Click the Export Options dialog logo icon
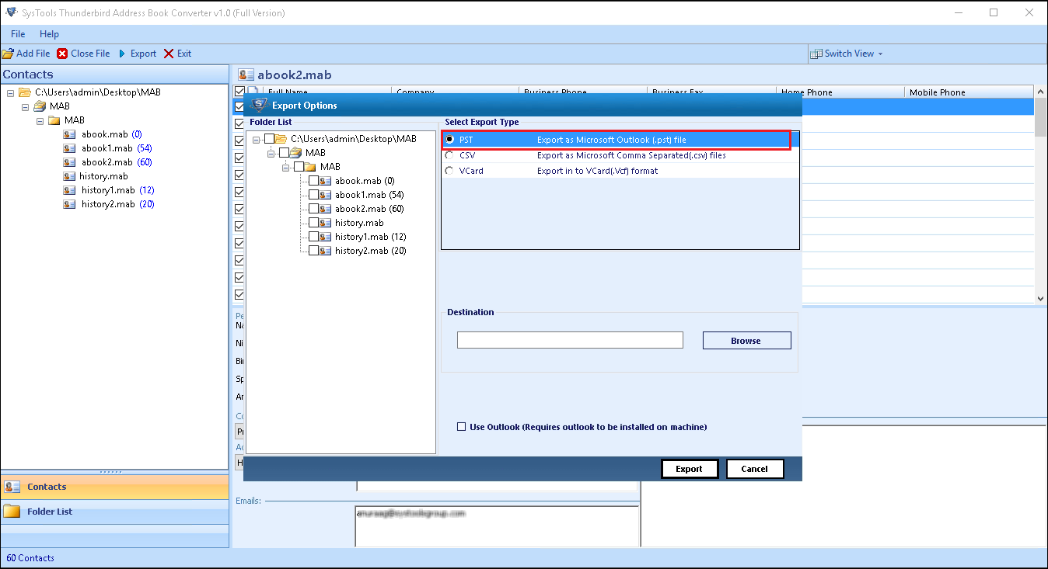This screenshot has height=569, width=1048. point(259,105)
